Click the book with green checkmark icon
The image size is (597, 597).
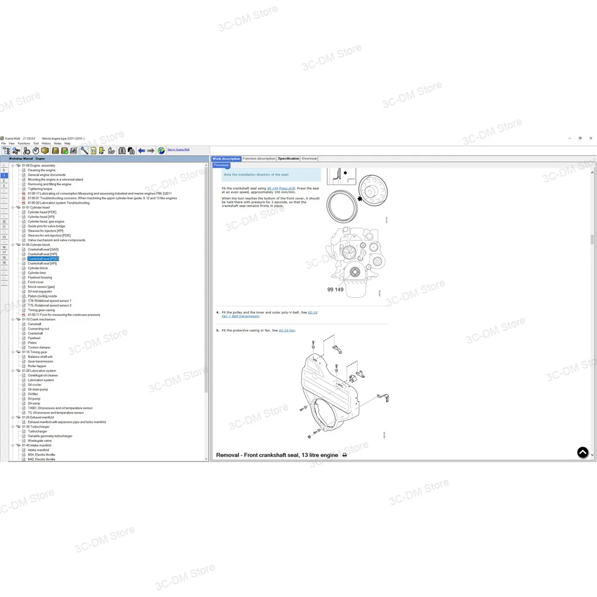(64, 151)
